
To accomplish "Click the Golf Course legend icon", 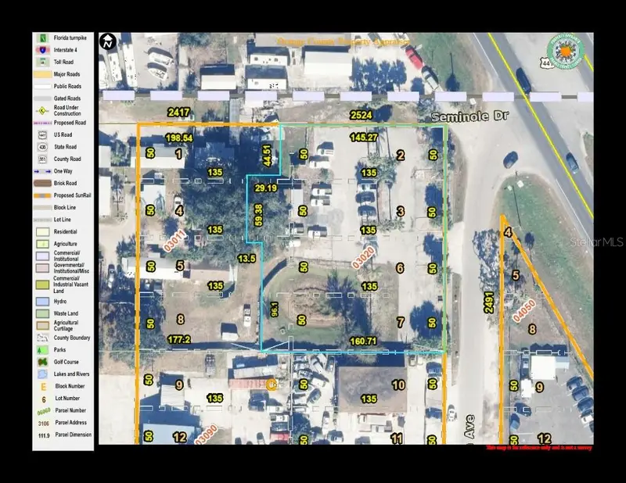I will (43, 362).
